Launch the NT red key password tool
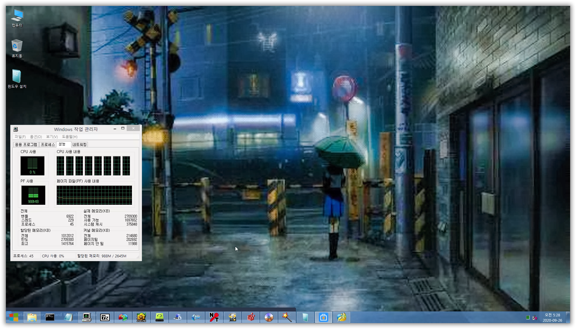Image resolution: width=576 pixels, height=329 pixels. (x=214, y=317)
